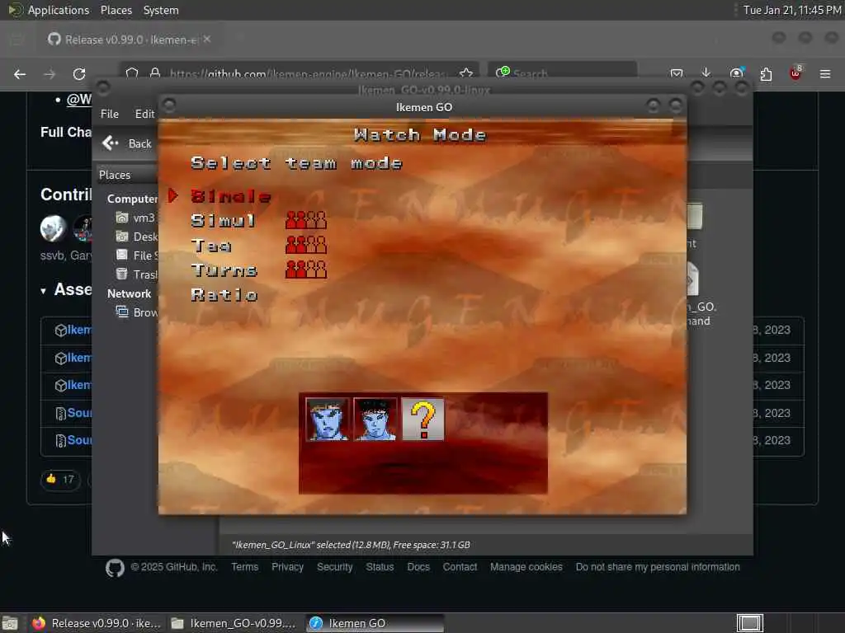Click show desktop icon in taskbar
845x633 pixels.
(10, 623)
